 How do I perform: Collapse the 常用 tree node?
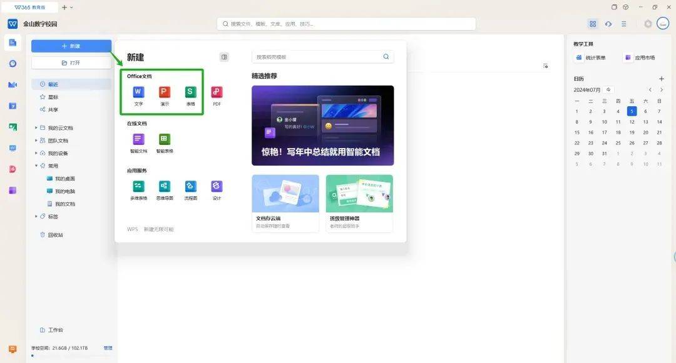(36, 166)
